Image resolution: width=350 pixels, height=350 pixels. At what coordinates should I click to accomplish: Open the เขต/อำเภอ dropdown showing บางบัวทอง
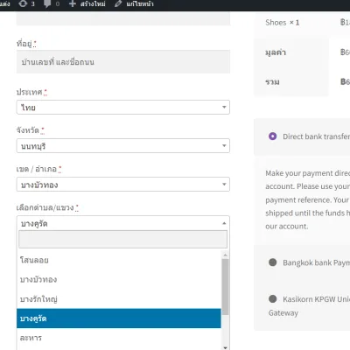123,185
